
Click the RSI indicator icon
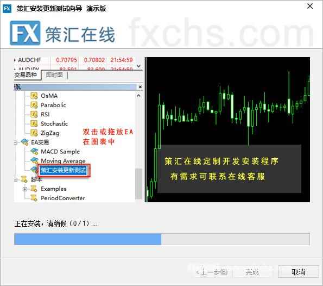[34, 114]
